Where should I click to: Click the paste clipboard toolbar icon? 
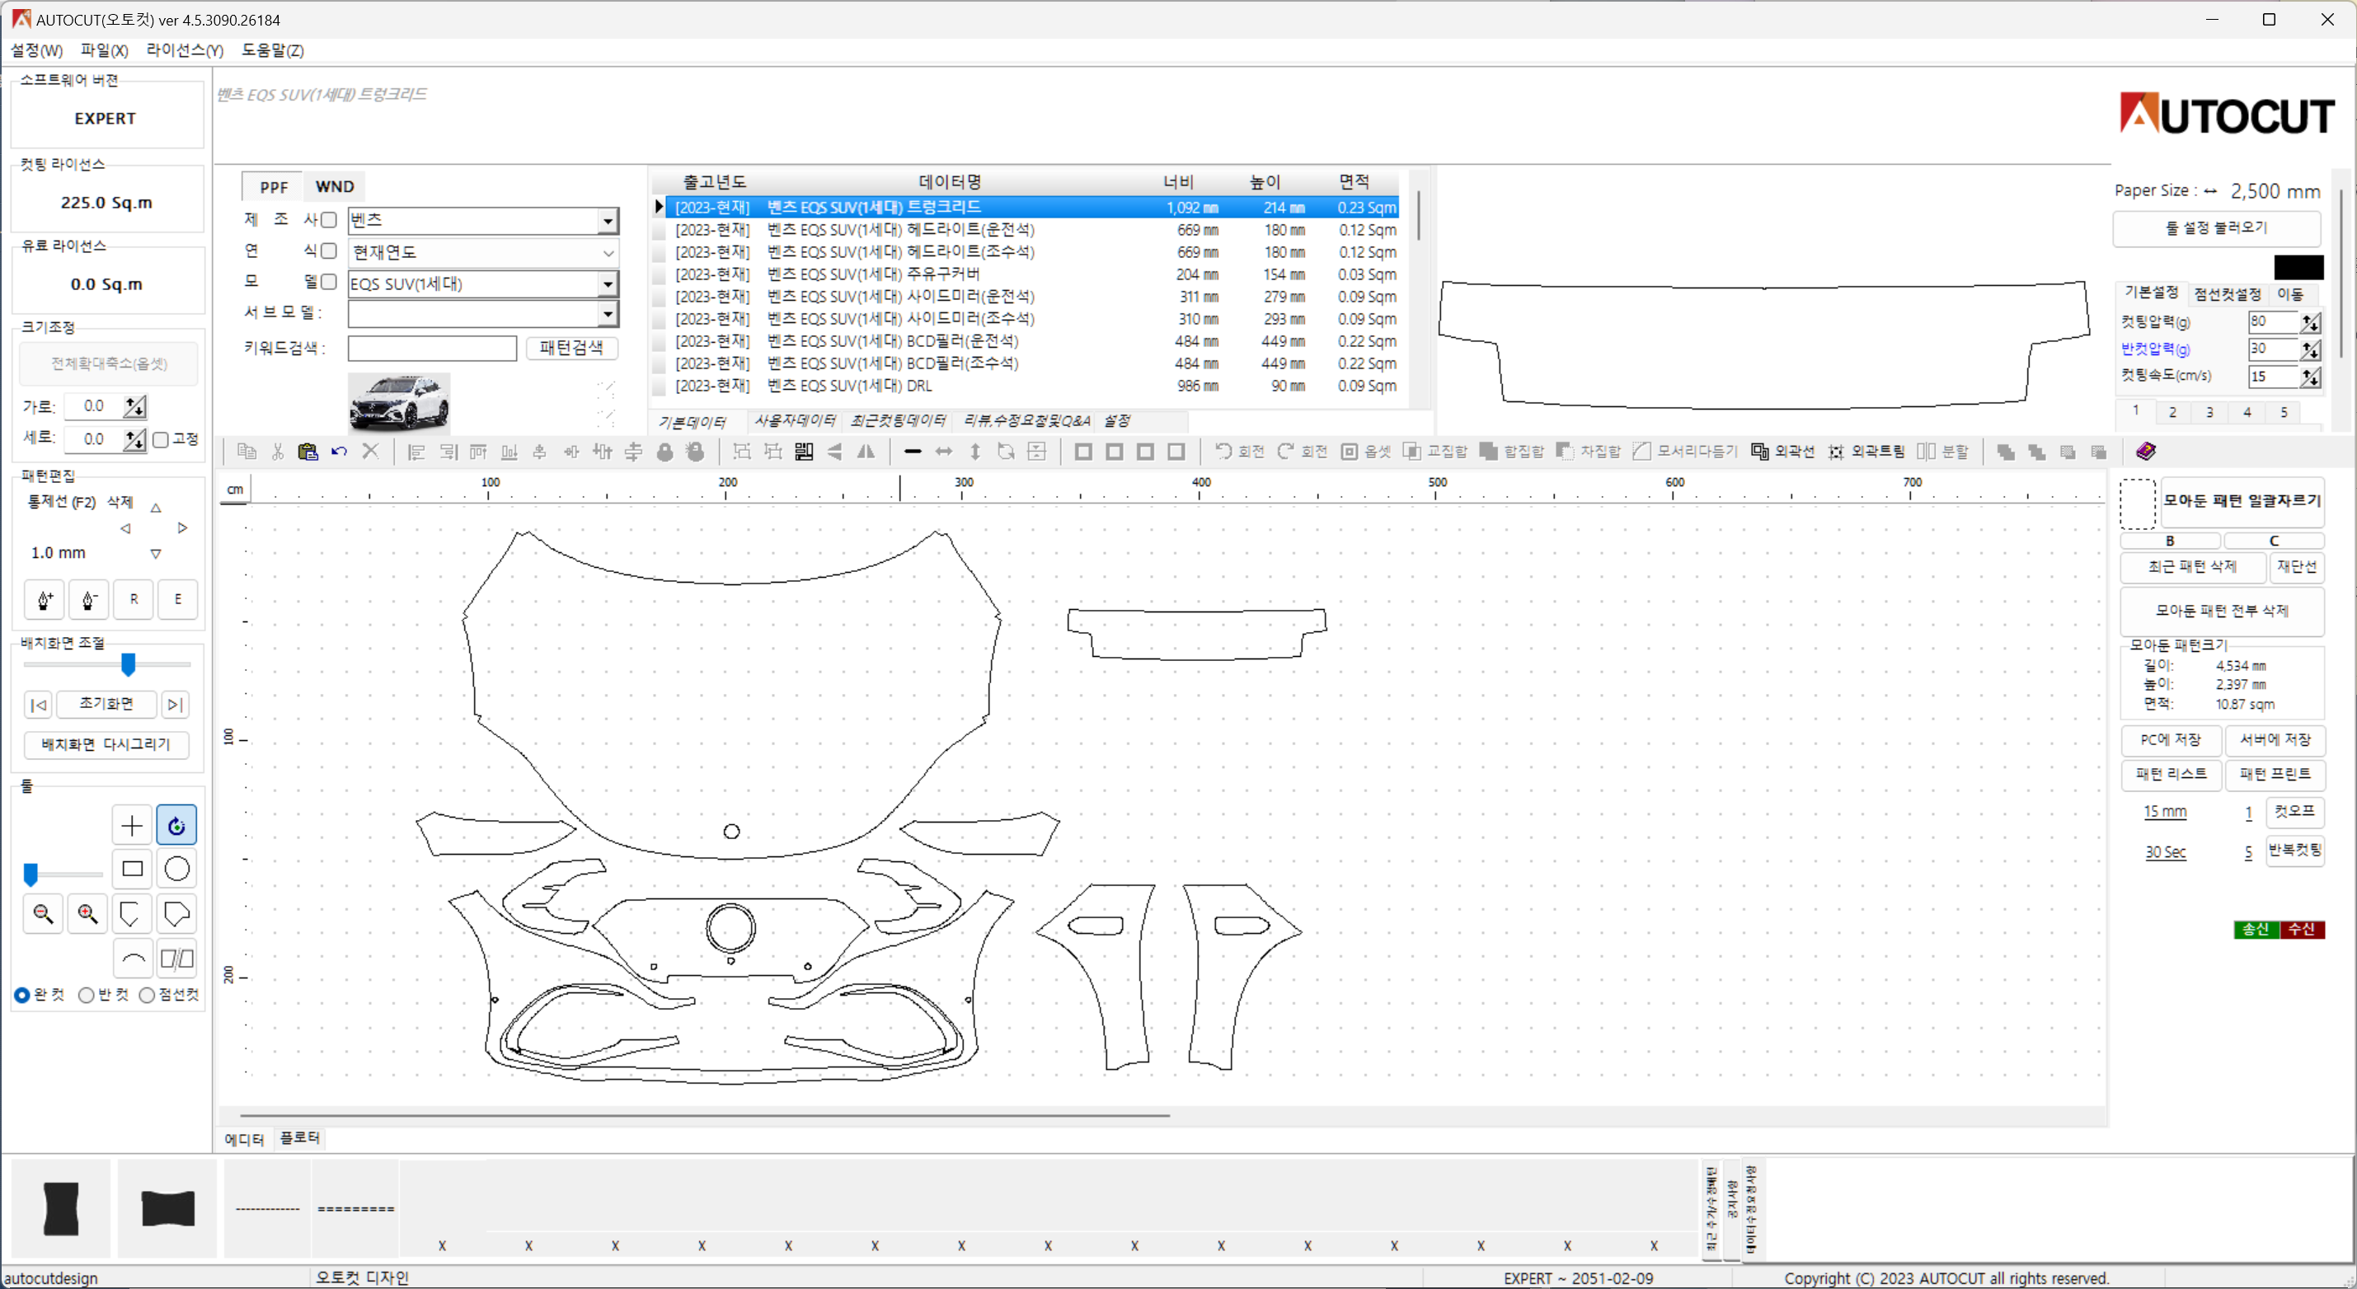point(308,451)
